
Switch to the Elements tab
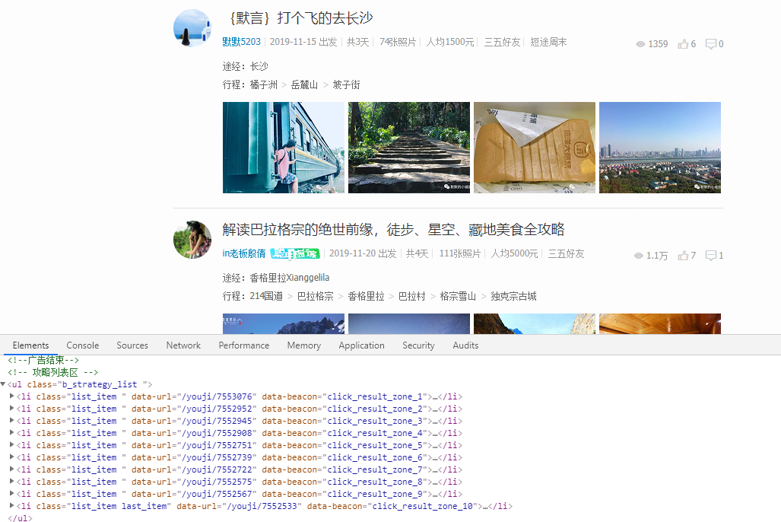(x=31, y=345)
